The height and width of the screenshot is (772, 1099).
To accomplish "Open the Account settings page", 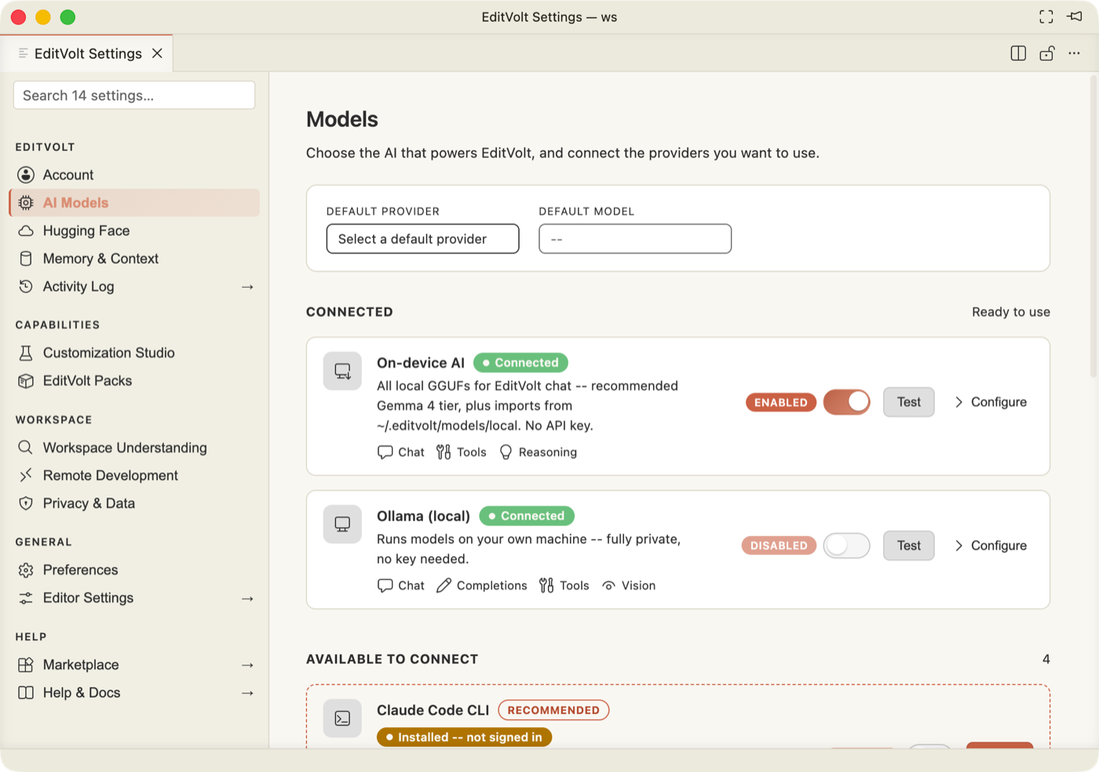I will (134, 175).
